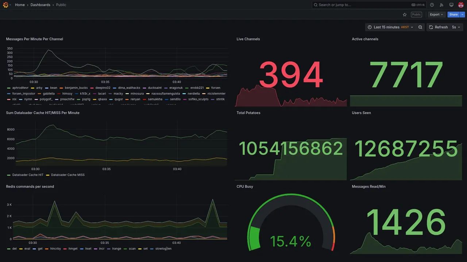Image resolution: width=467 pixels, height=262 pixels.
Task: Open the Live Channels panel title
Action: (248, 39)
